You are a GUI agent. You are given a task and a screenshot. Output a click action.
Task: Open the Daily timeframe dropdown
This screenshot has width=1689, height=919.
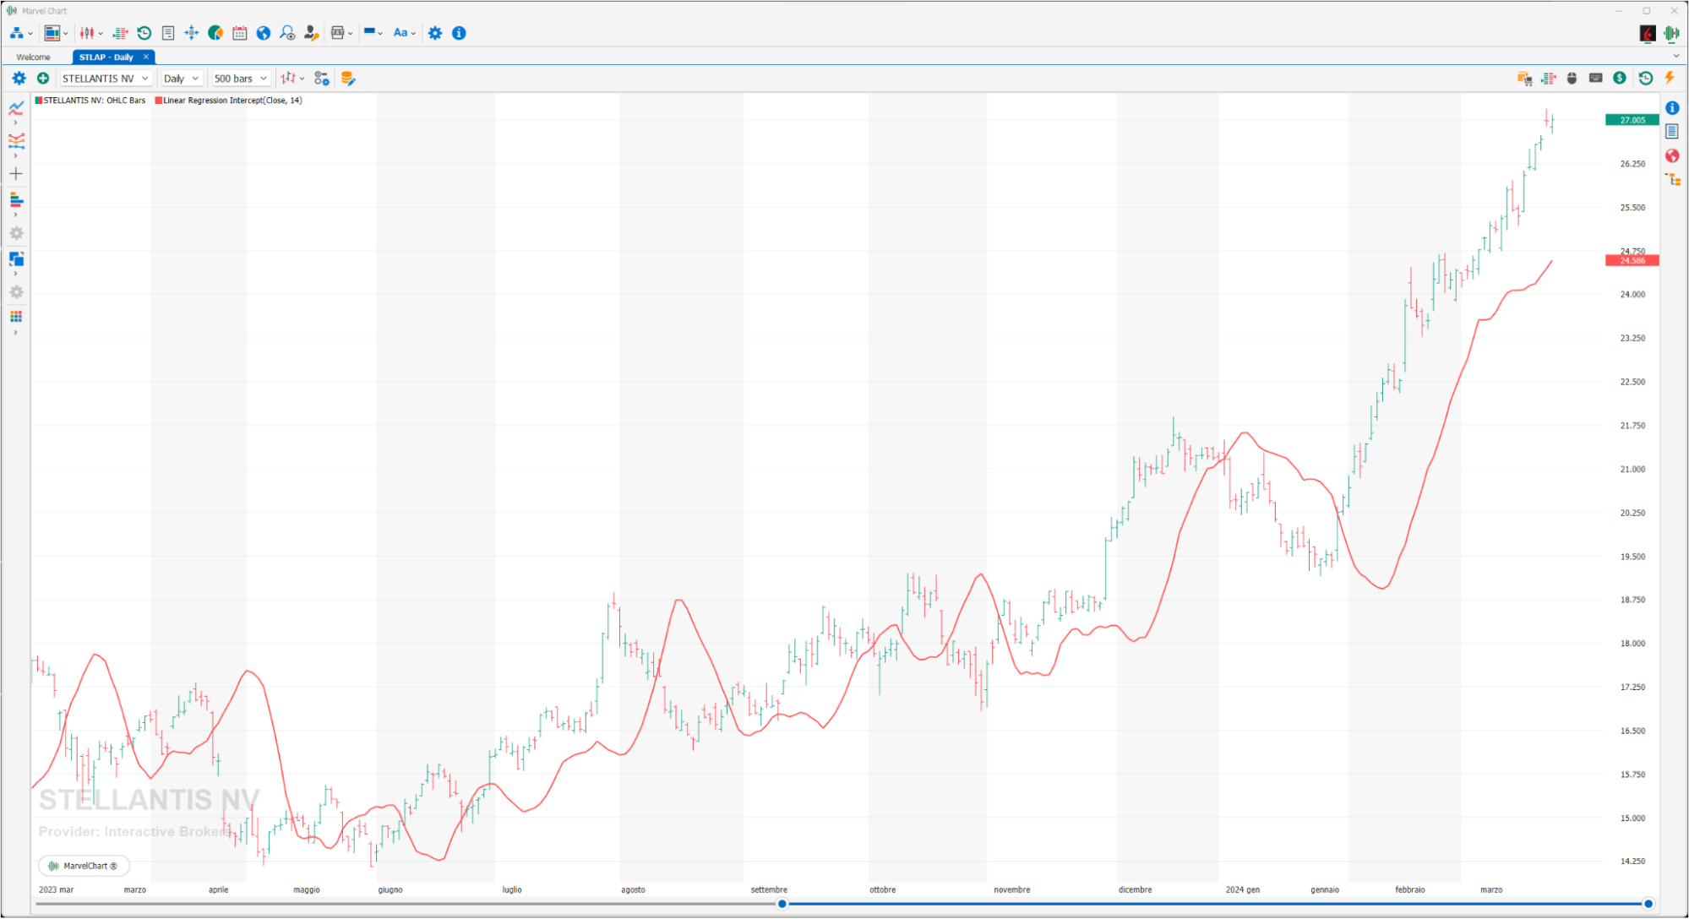pos(181,78)
